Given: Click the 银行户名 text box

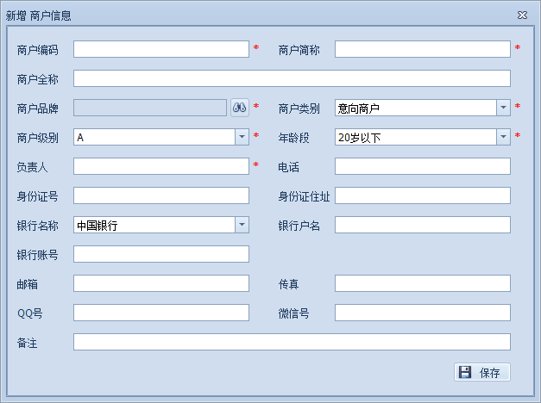Looking at the screenshot, I should [422, 225].
